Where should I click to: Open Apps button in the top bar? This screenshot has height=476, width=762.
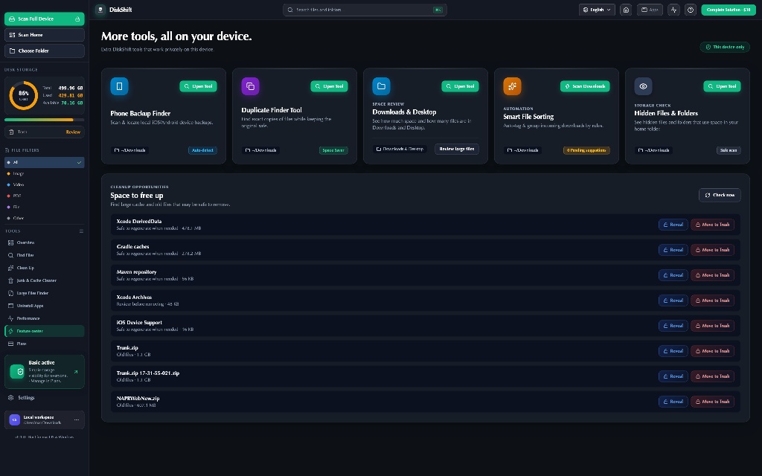point(650,10)
